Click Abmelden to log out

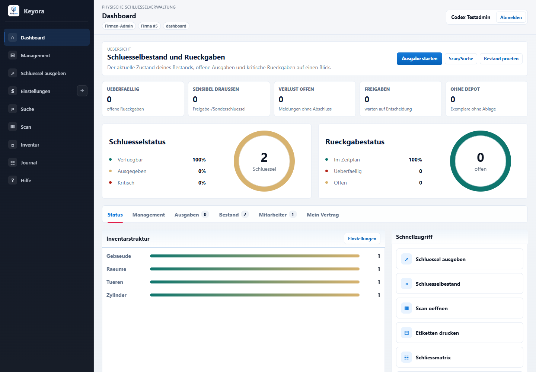pyautogui.click(x=511, y=17)
